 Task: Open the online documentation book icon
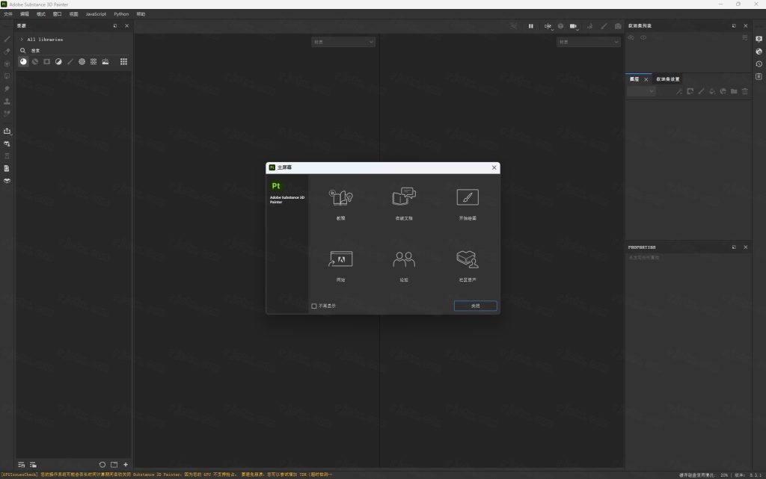click(x=404, y=197)
